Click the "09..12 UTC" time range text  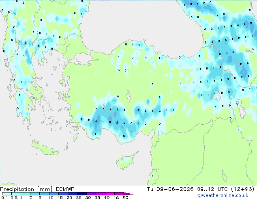(212, 189)
